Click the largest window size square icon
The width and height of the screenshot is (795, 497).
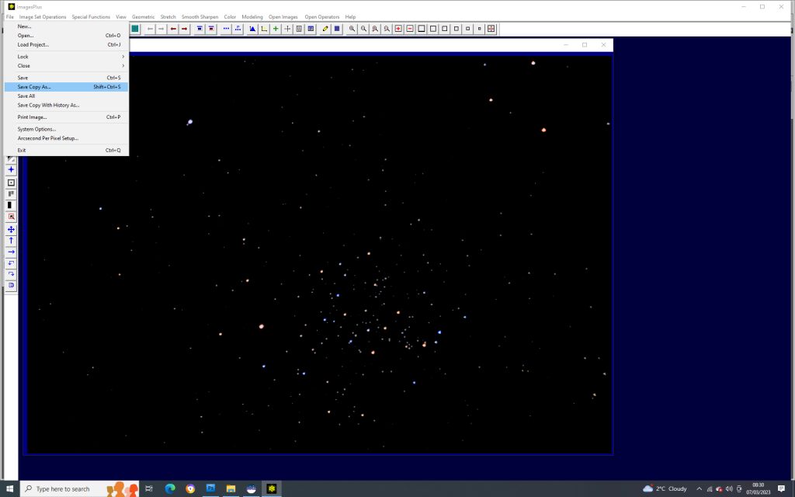click(x=422, y=29)
